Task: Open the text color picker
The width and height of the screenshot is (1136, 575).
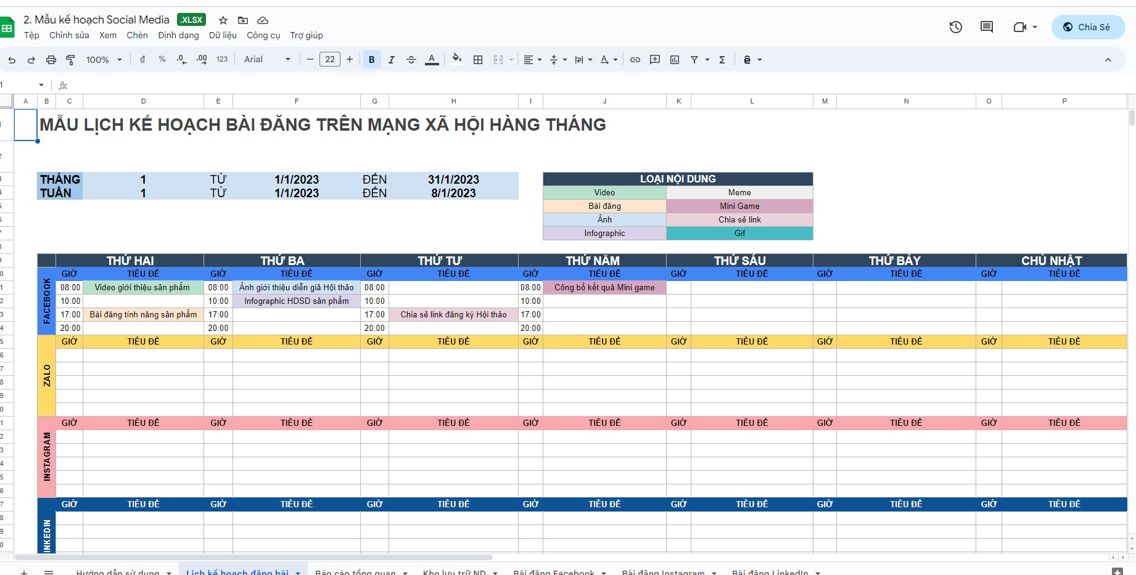Action: coord(432,59)
